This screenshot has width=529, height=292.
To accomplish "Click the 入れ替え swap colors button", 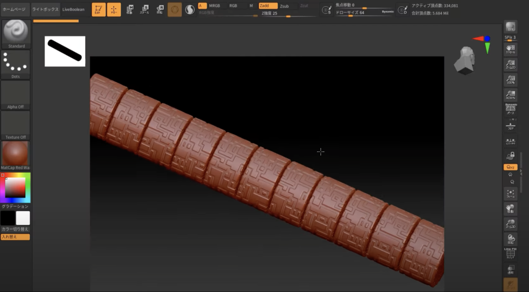I will coord(15,237).
